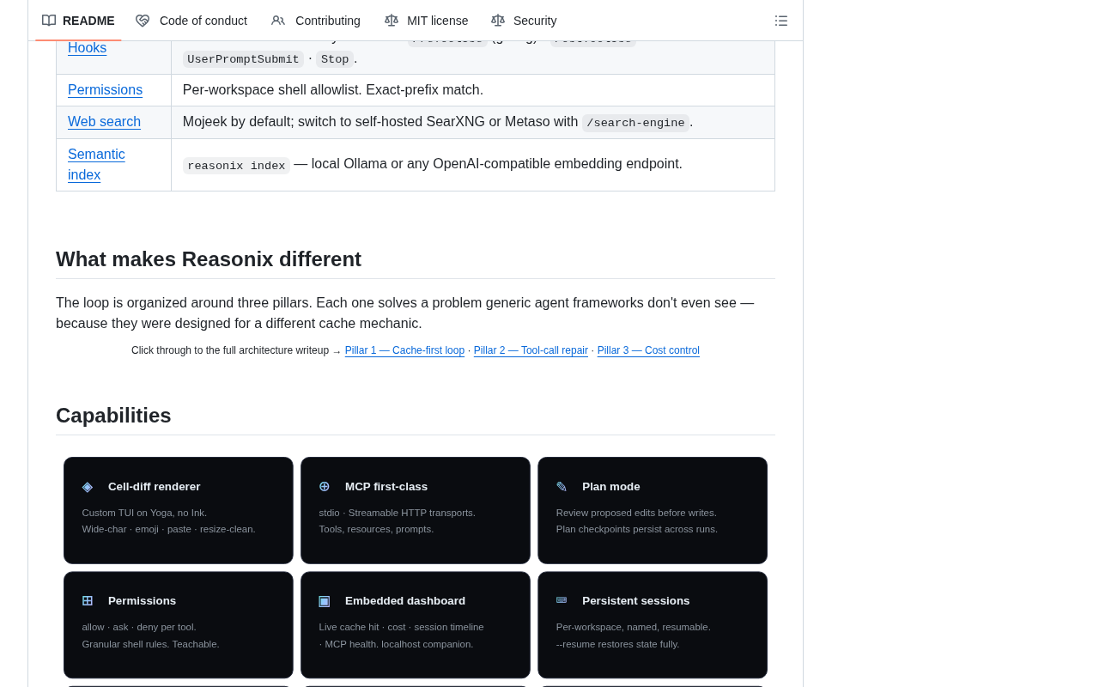Click the Cell-diff renderer diamond icon
1099x687 pixels.
[88, 487]
